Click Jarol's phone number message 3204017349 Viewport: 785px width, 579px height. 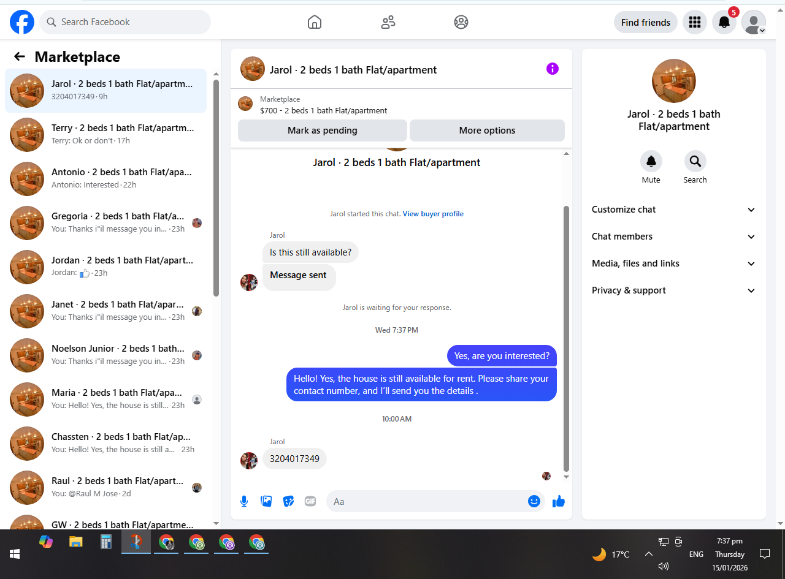point(294,458)
